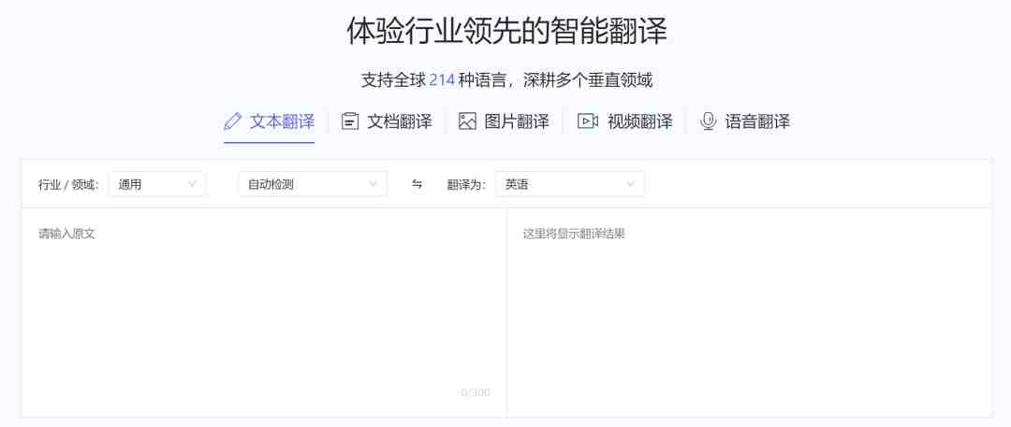Click the picture icon beside 图片翻译
The height and width of the screenshot is (427, 1011).
coord(467,121)
